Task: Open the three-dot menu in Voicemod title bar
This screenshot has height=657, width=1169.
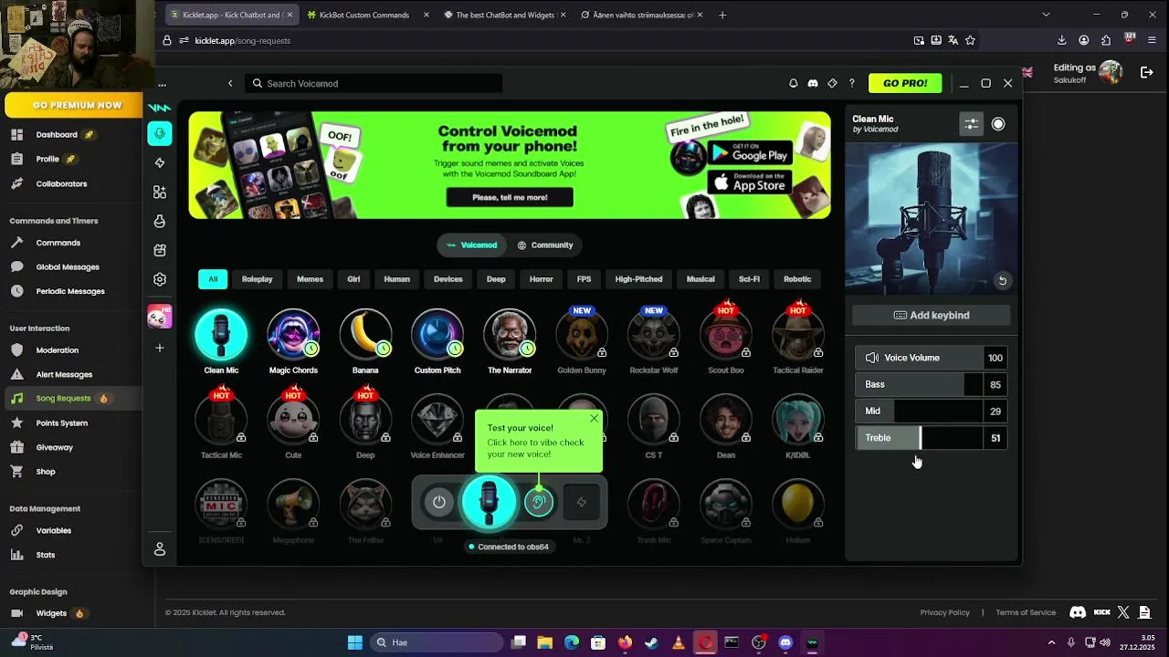Action: [x=163, y=85]
